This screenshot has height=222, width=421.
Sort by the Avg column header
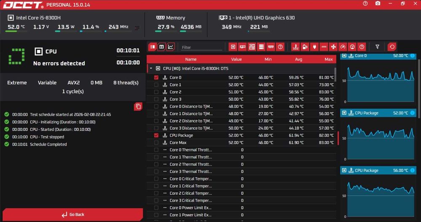tap(298, 59)
